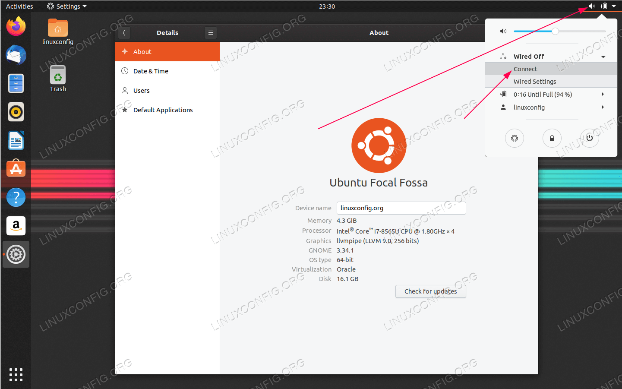
Task: Open the Files manager dock icon
Action: click(x=16, y=83)
